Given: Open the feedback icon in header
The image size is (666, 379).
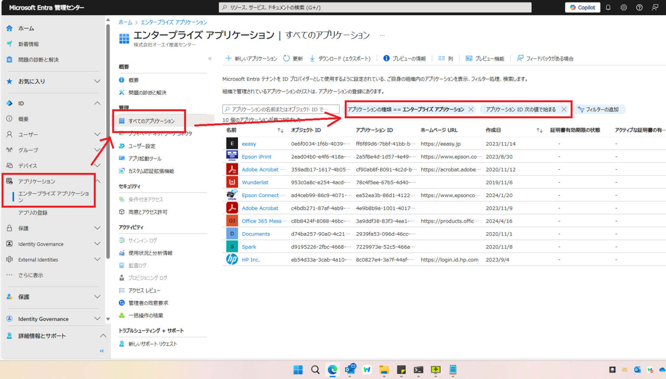Looking at the screenshot, I should pos(655,7).
